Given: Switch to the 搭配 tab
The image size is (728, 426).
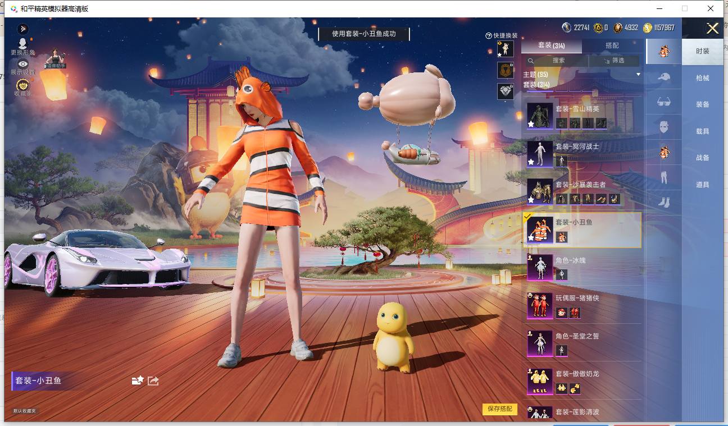Looking at the screenshot, I should (x=612, y=45).
